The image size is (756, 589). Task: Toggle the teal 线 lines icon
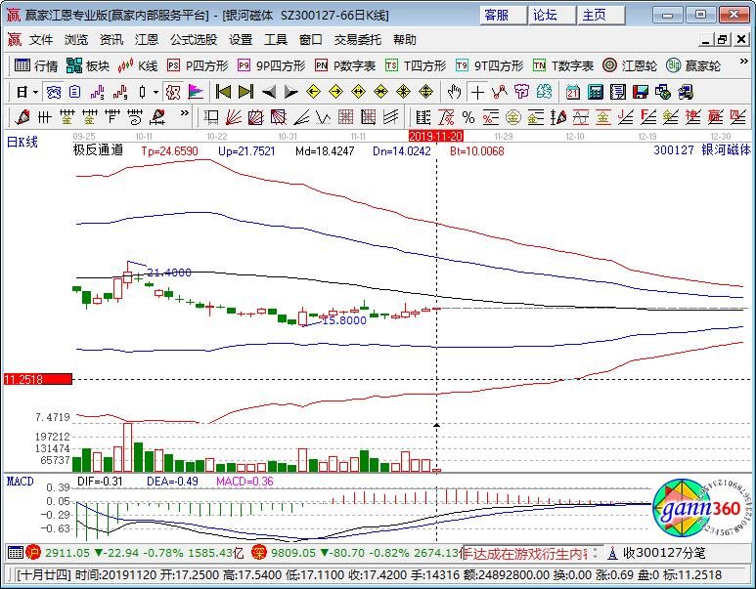pos(544,92)
